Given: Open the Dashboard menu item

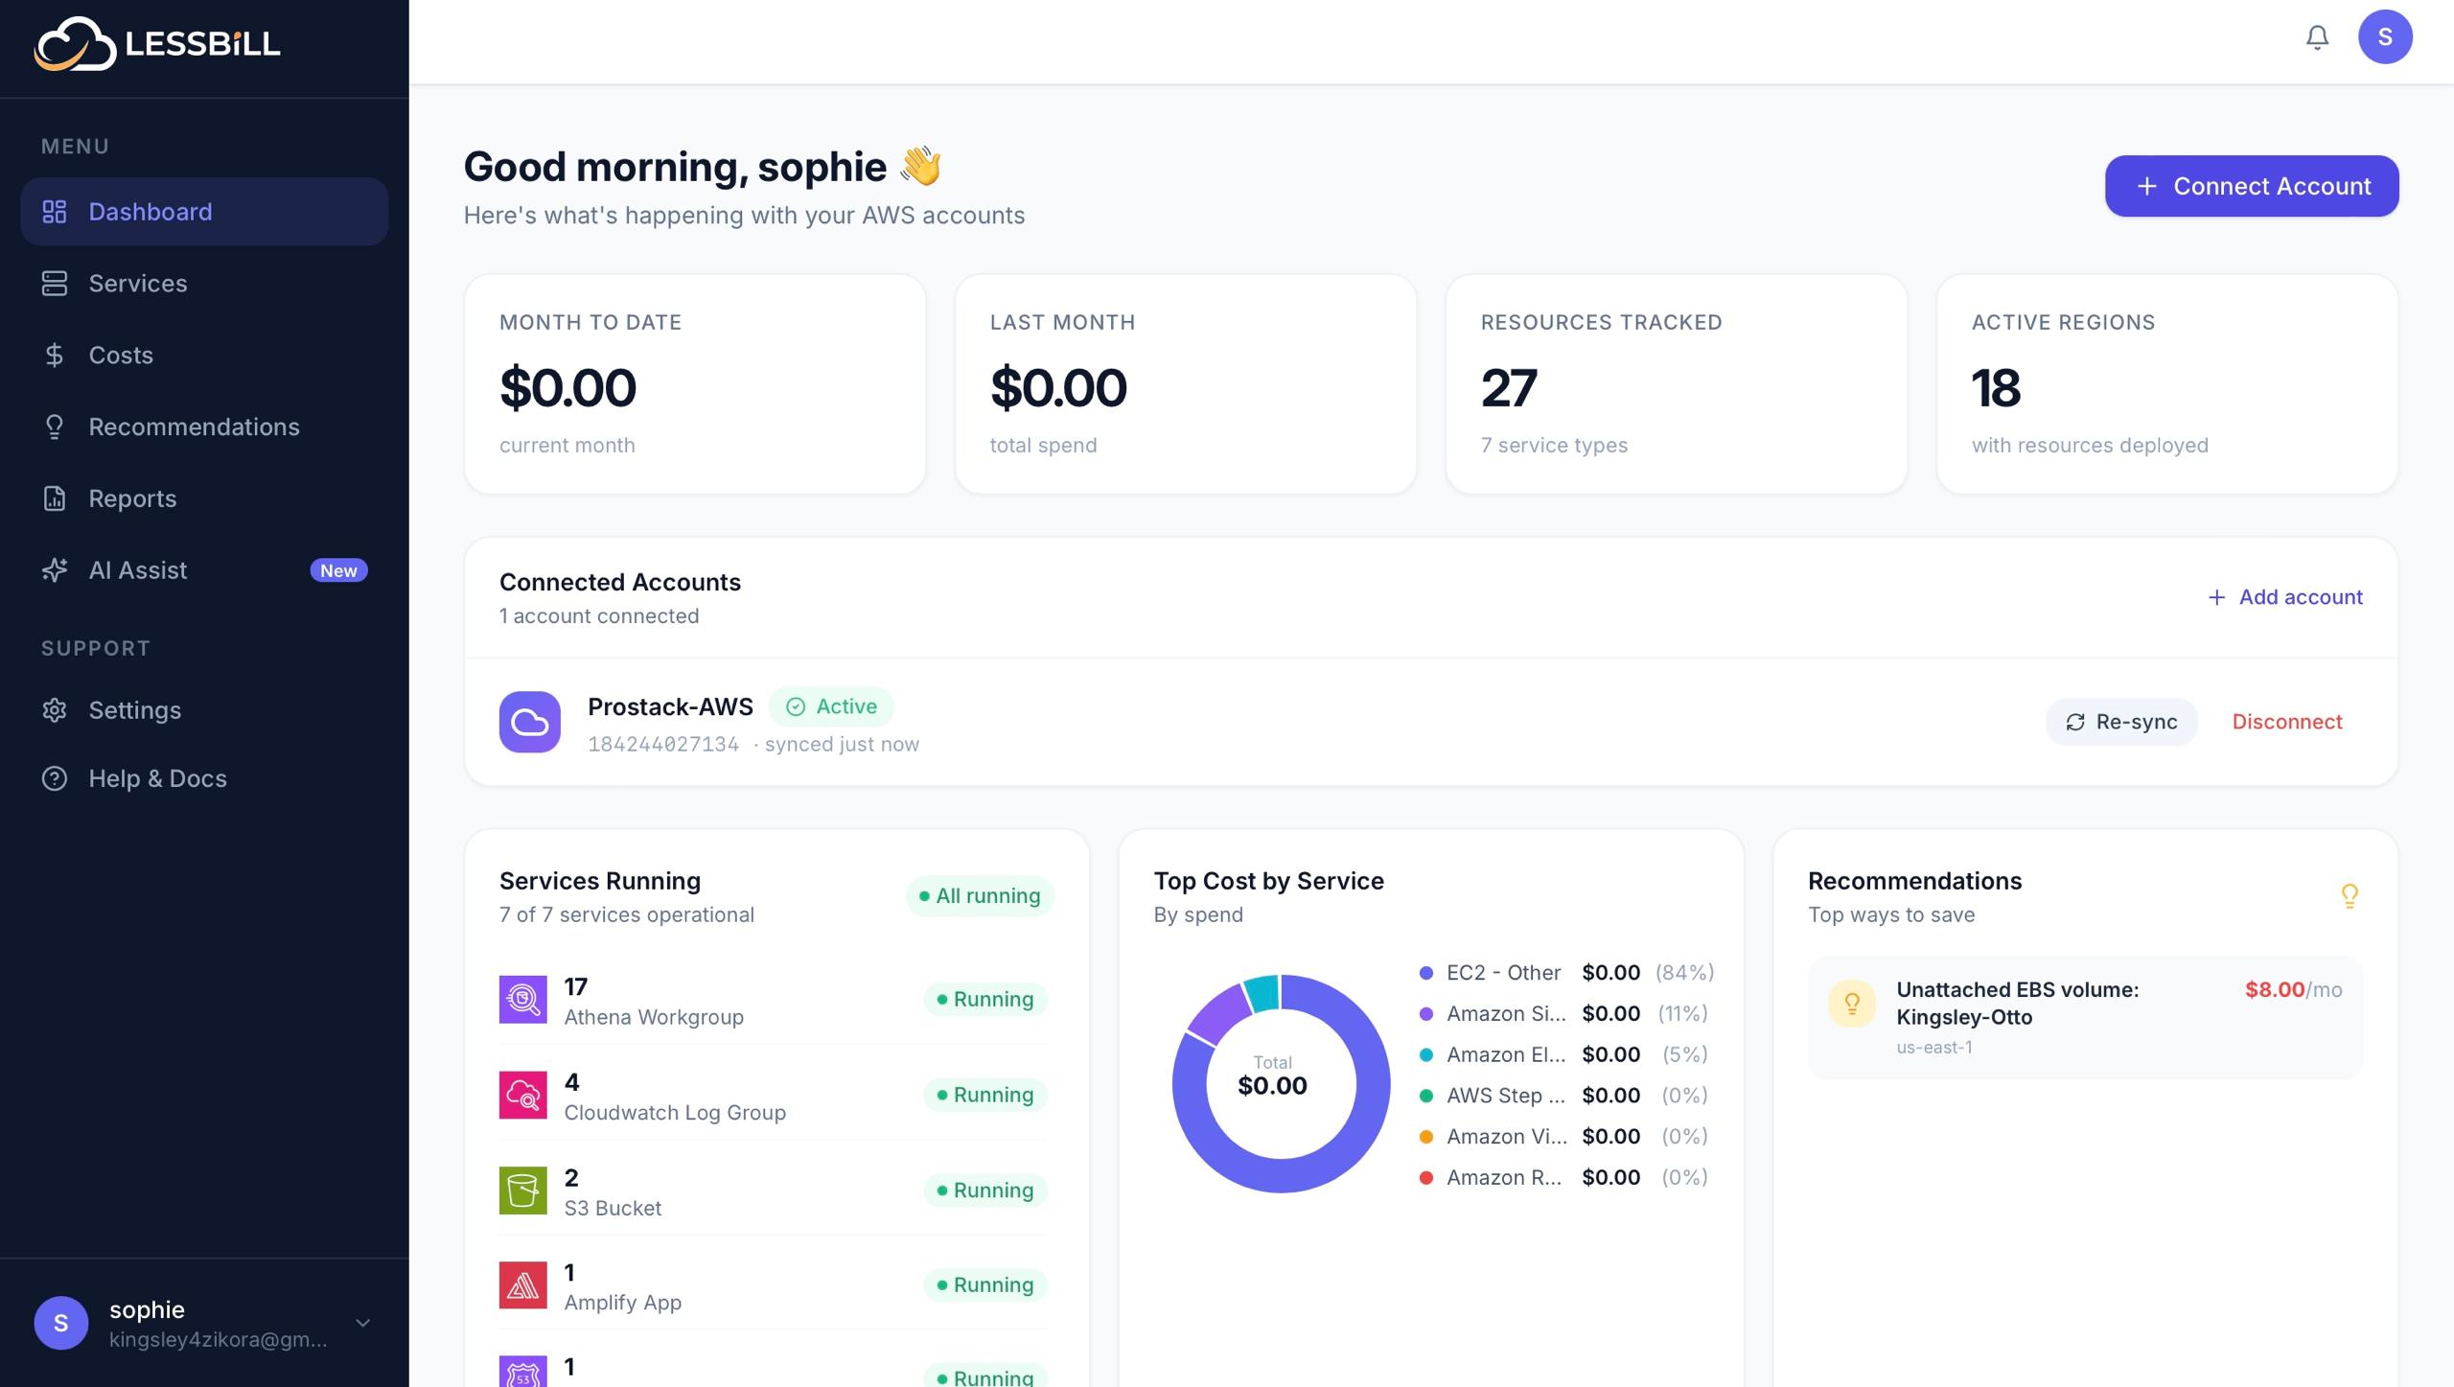Looking at the screenshot, I should [204, 212].
